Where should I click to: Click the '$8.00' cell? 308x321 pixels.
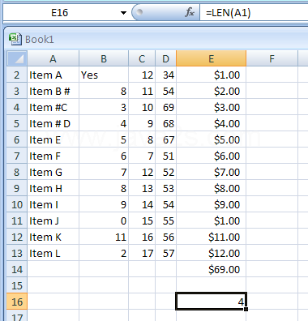coord(212,188)
